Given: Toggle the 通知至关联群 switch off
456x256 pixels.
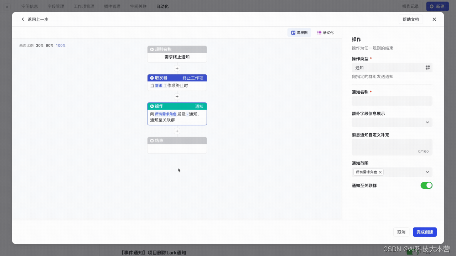Looking at the screenshot, I should click(x=426, y=185).
